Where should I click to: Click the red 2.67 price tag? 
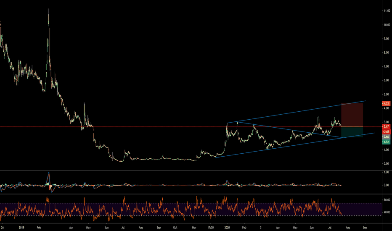386,126
